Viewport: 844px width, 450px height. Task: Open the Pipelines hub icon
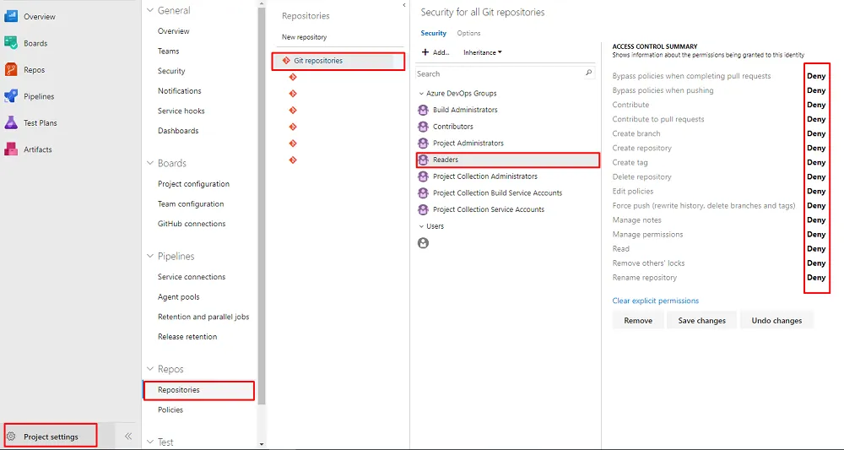11,96
